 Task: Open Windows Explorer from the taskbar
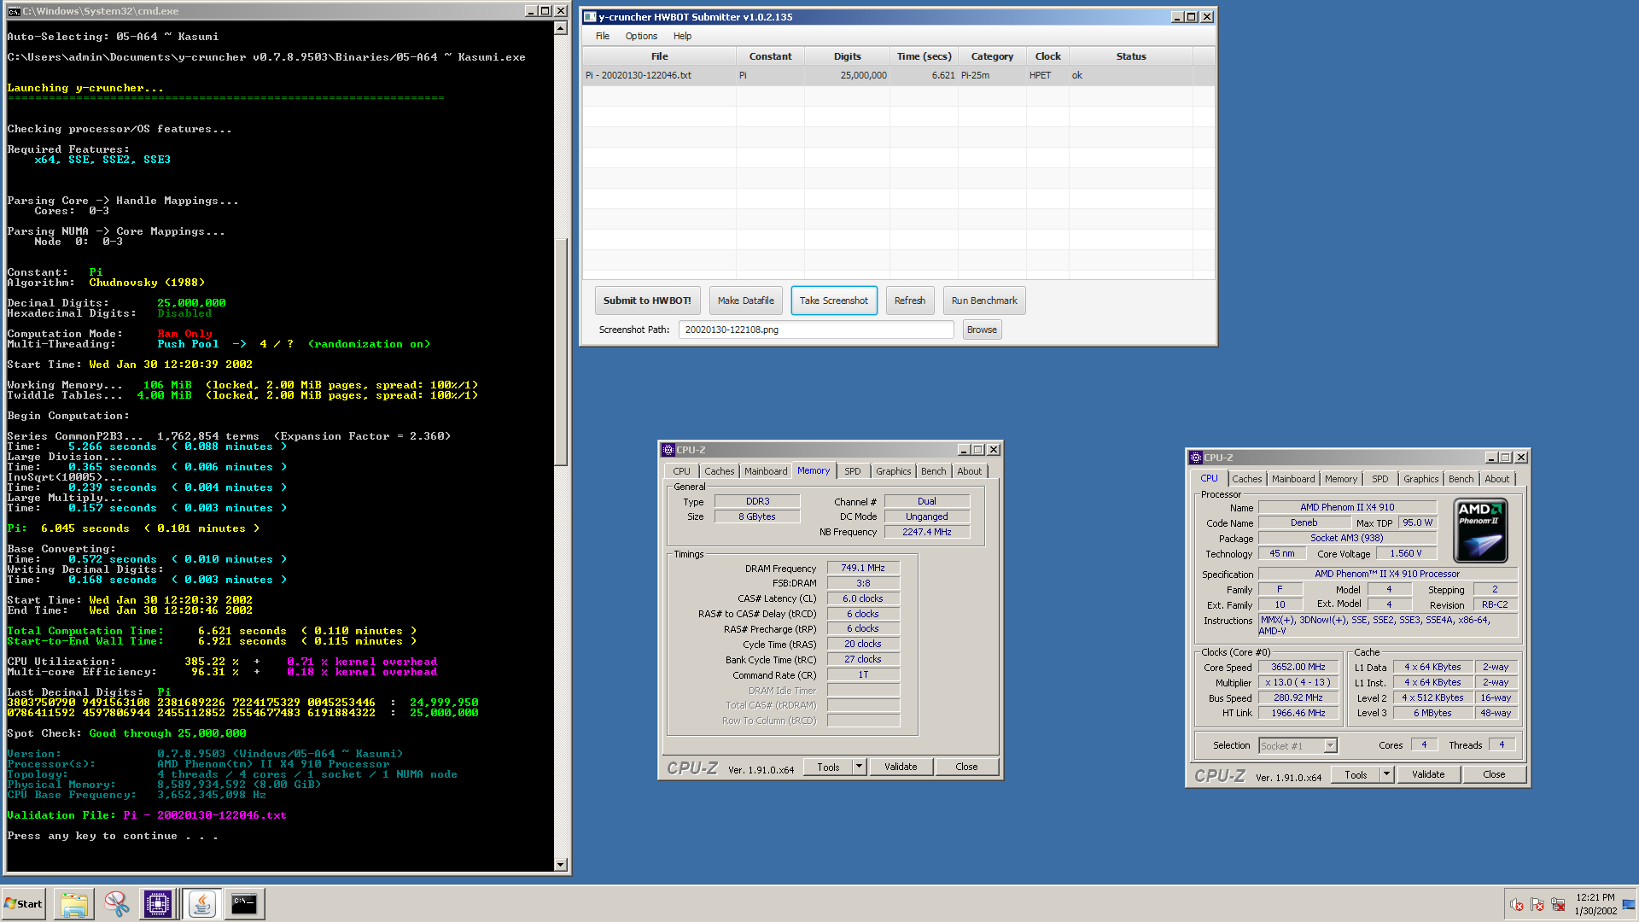[74, 904]
